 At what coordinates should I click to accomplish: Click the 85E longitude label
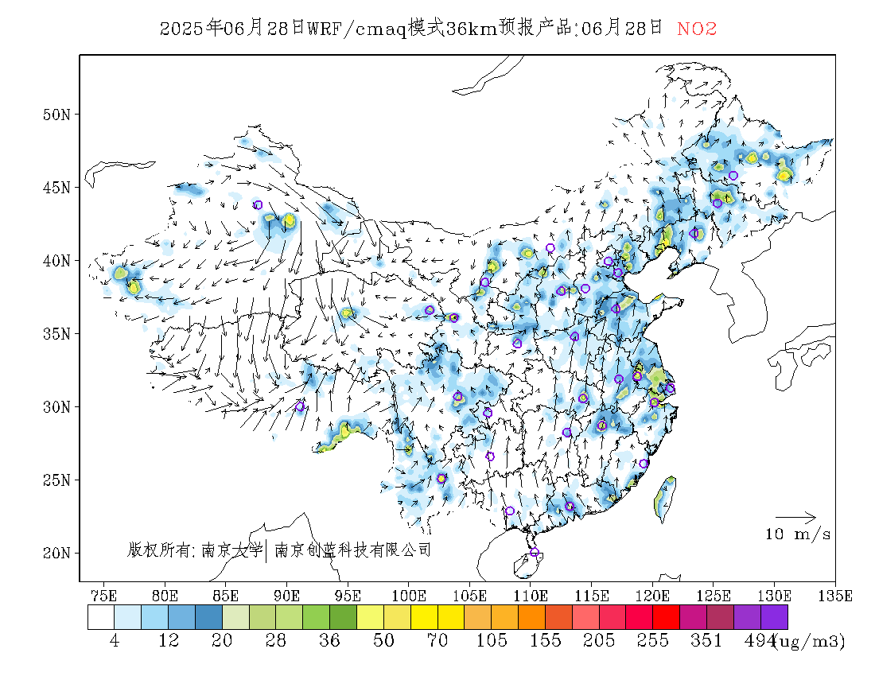coord(225,596)
